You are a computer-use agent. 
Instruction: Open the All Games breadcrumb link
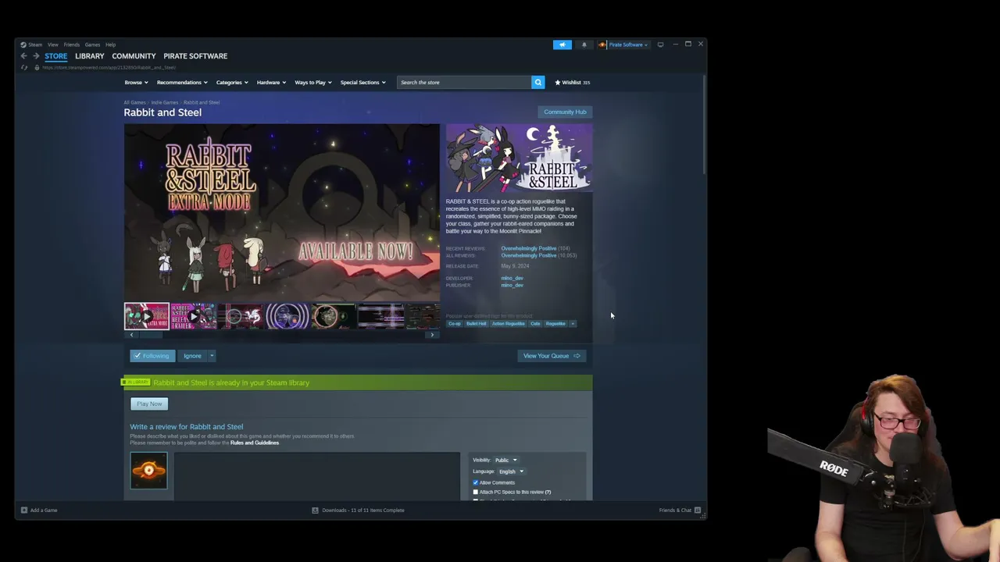134,102
